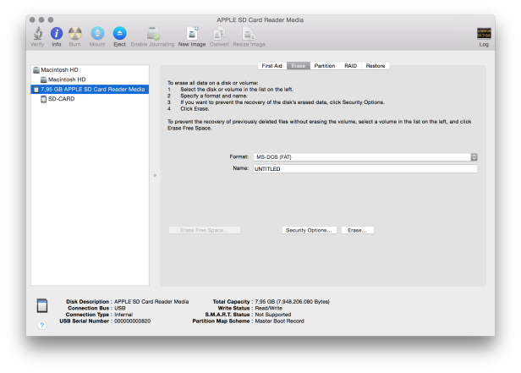Open the Info toolbar icon
521x373 pixels.
pos(57,33)
